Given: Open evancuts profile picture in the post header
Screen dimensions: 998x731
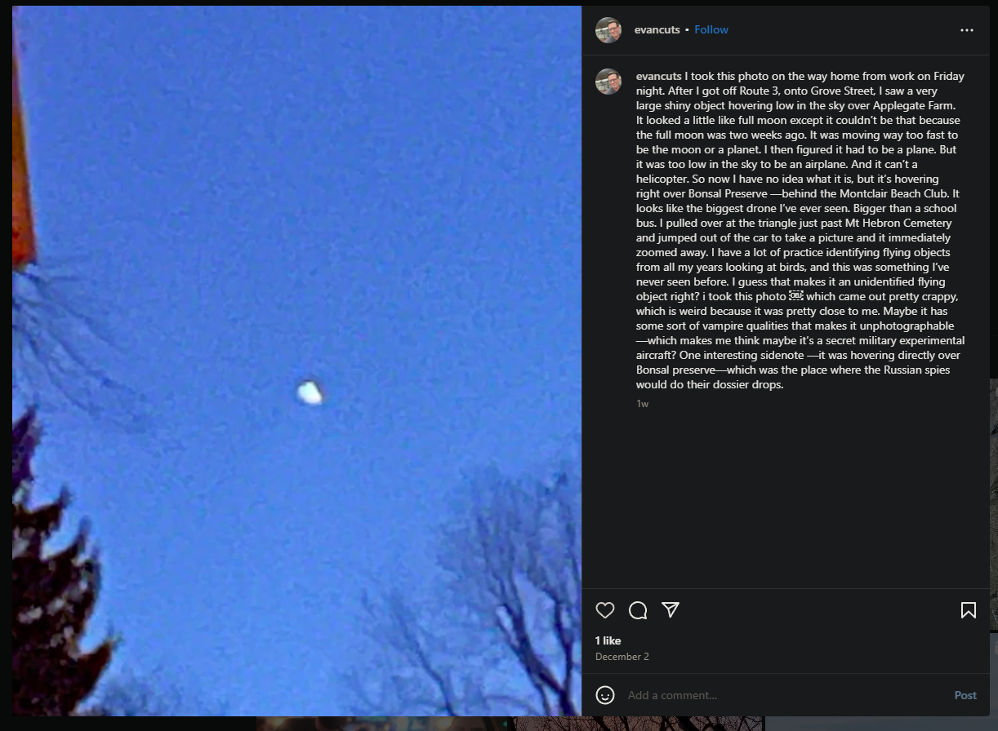Looking at the screenshot, I should coord(608,30).
